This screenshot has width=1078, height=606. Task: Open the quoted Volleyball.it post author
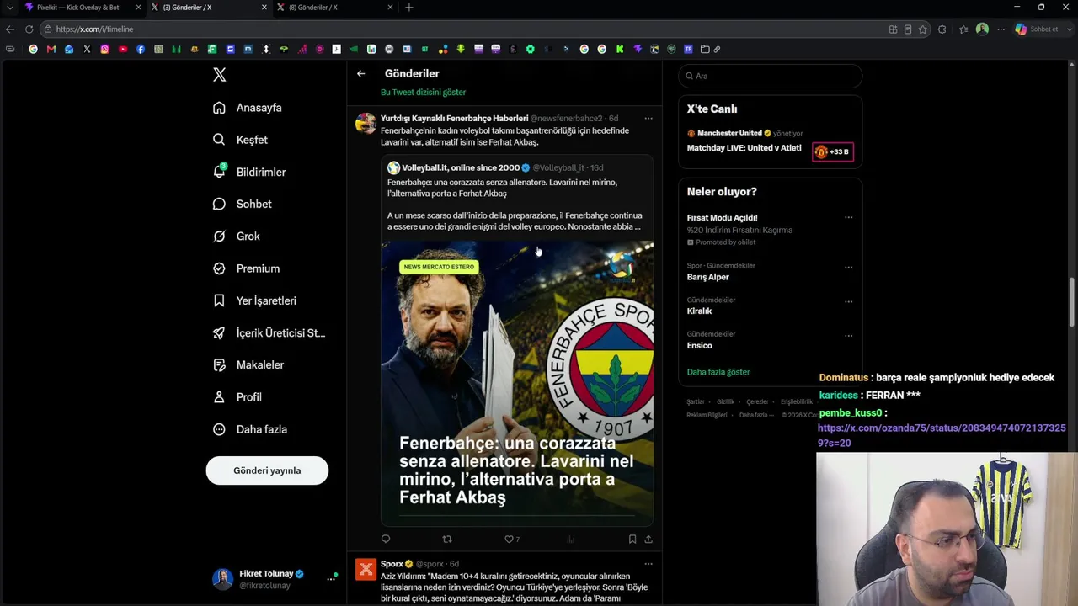[461, 168]
